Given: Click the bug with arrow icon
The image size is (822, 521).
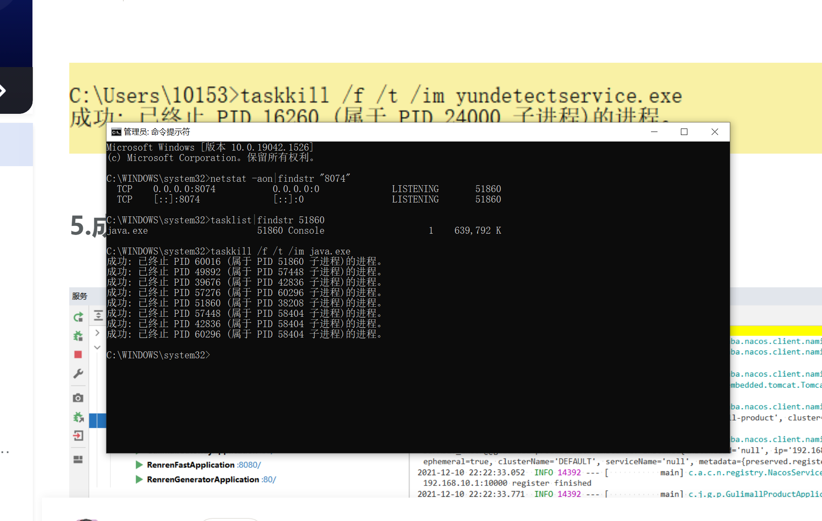Looking at the screenshot, I should 78,417.
